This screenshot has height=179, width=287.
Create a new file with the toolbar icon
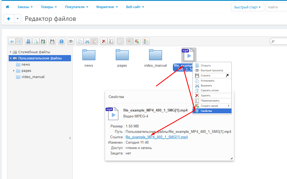pyautogui.click(x=36, y=41)
